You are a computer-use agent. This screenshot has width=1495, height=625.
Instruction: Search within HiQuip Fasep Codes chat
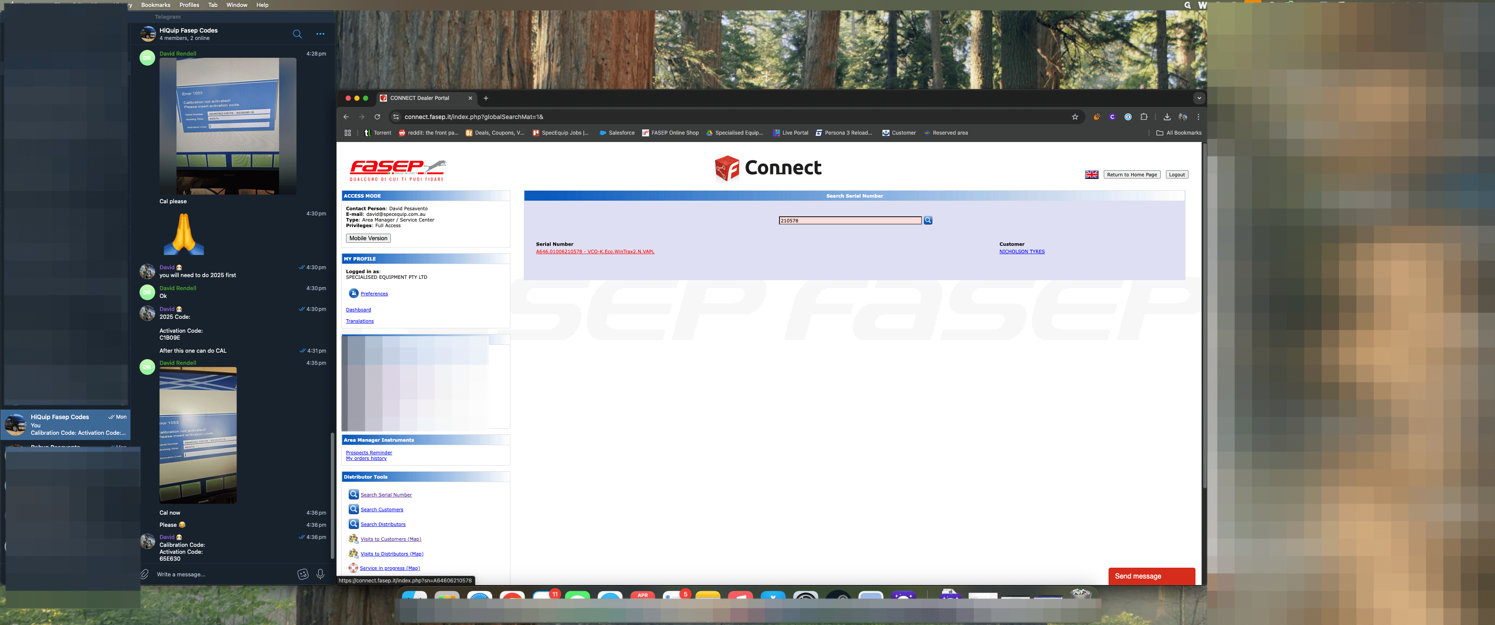click(x=297, y=33)
